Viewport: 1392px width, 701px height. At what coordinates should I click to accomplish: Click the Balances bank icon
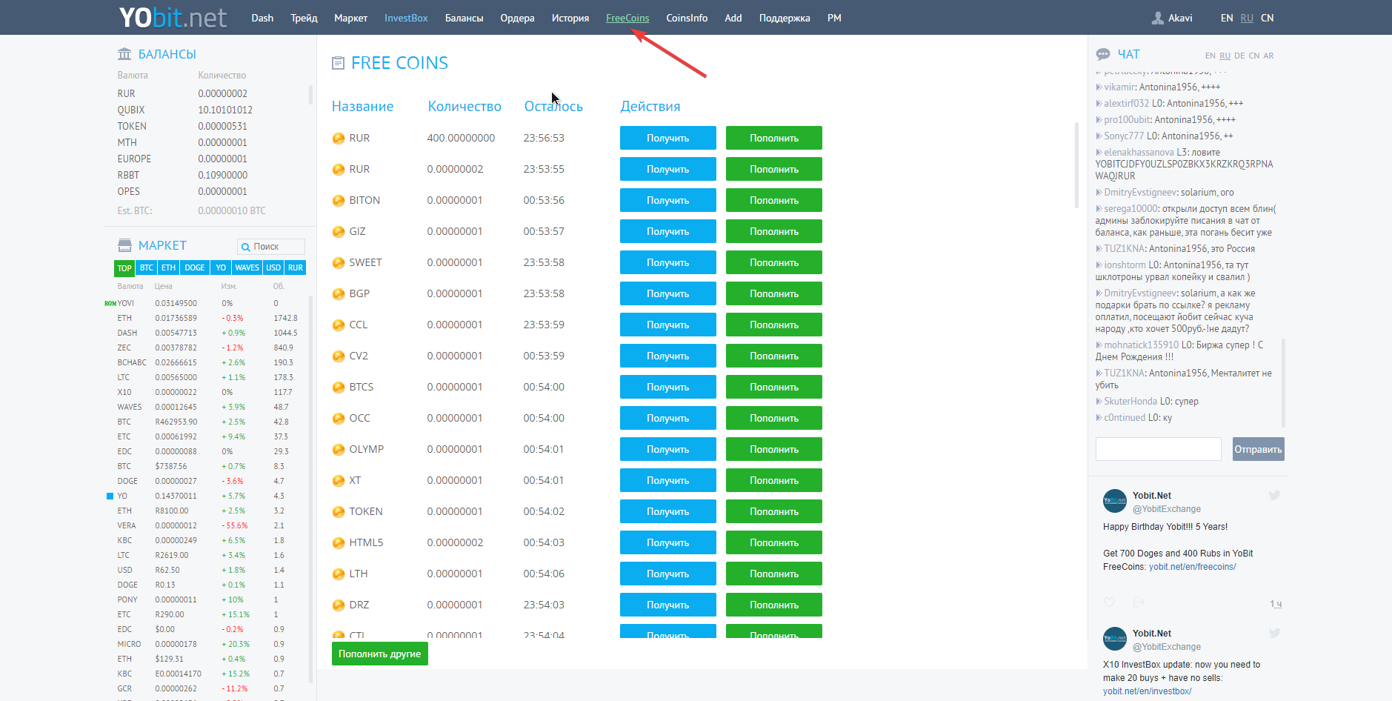coord(124,54)
